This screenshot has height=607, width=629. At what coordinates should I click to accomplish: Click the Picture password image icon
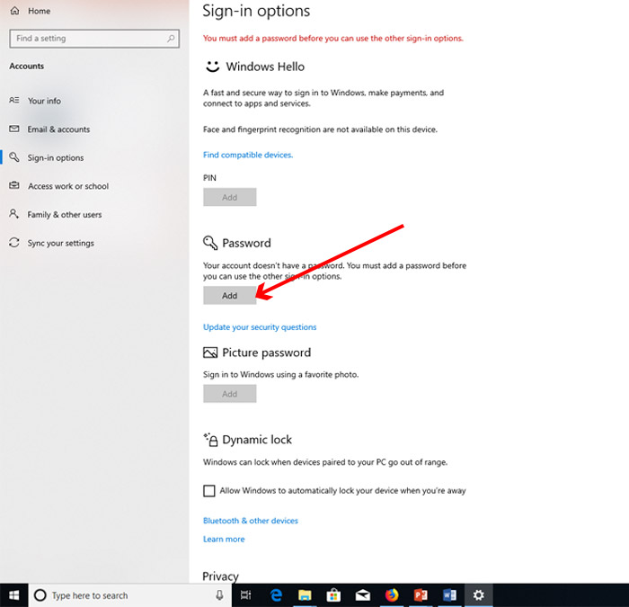[210, 353]
